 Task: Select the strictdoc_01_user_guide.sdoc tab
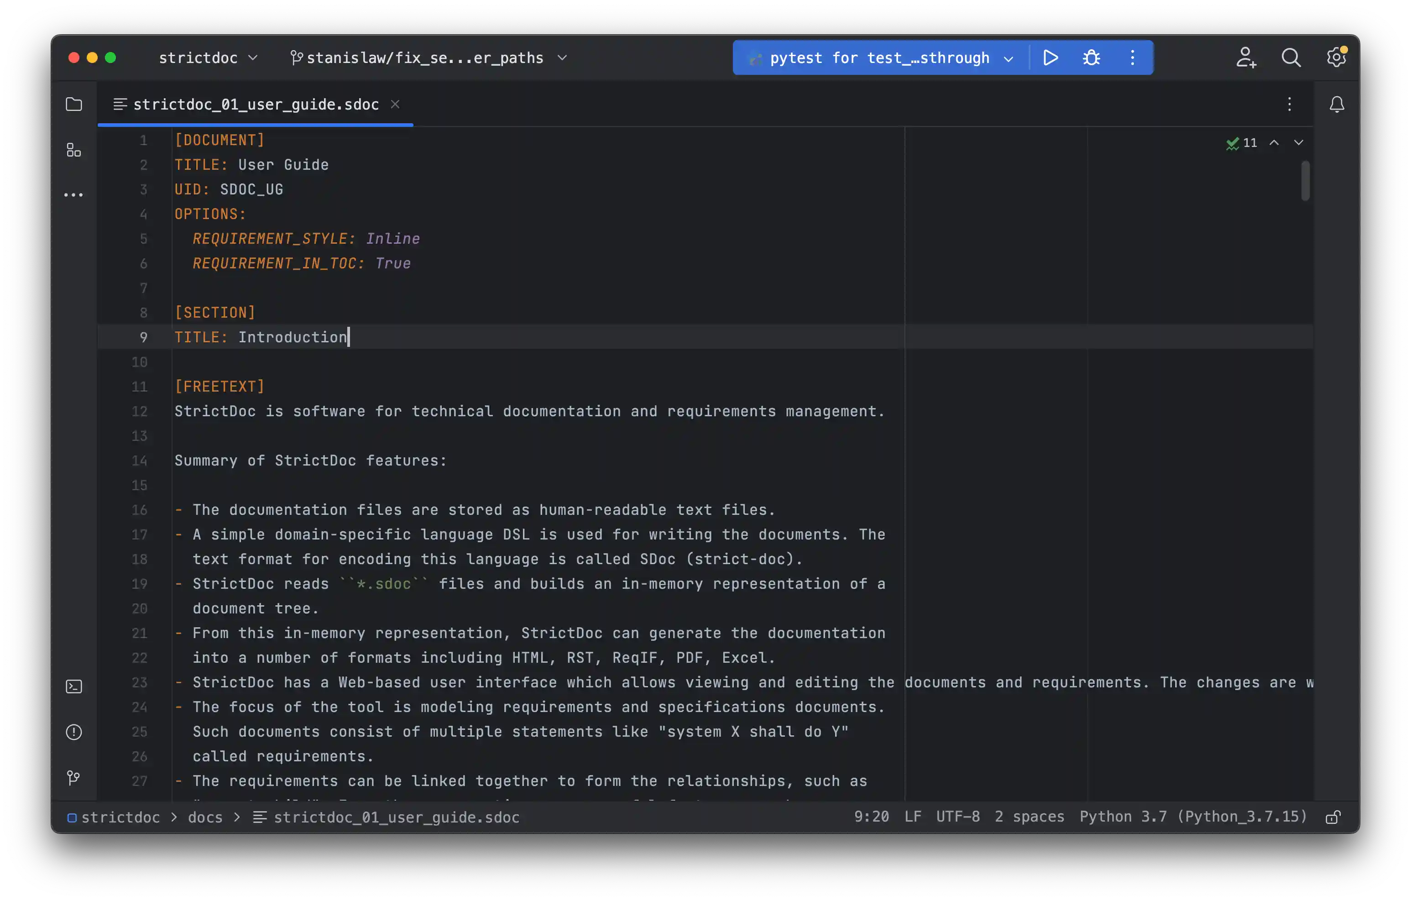coord(256,105)
